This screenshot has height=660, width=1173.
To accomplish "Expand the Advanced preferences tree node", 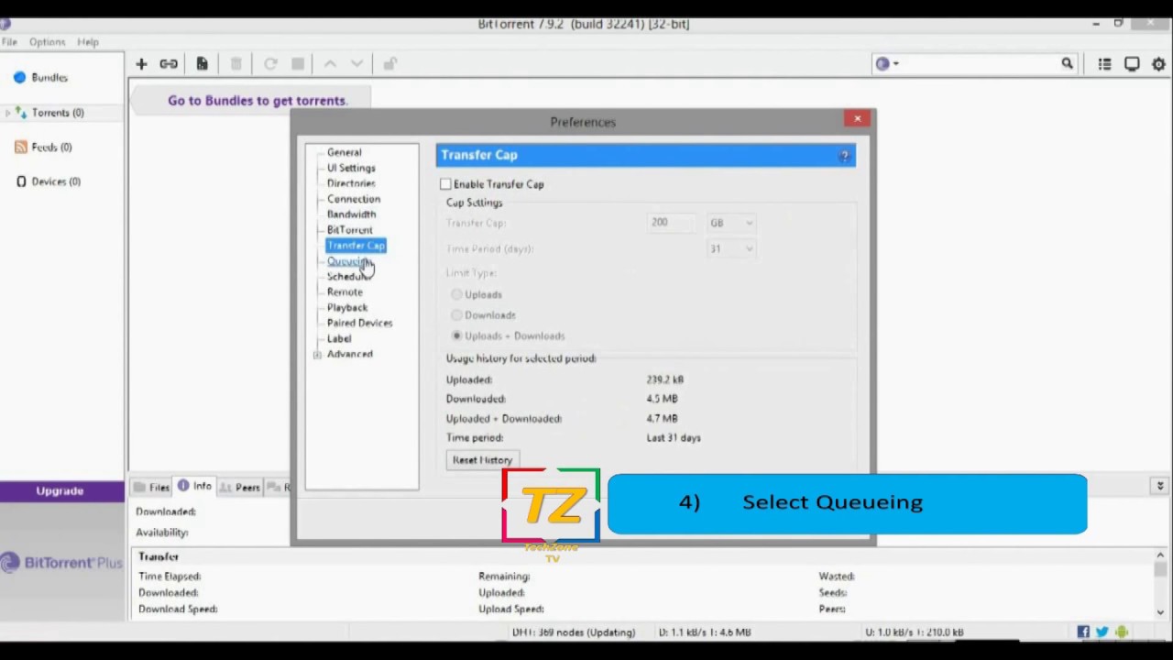I will [317, 355].
